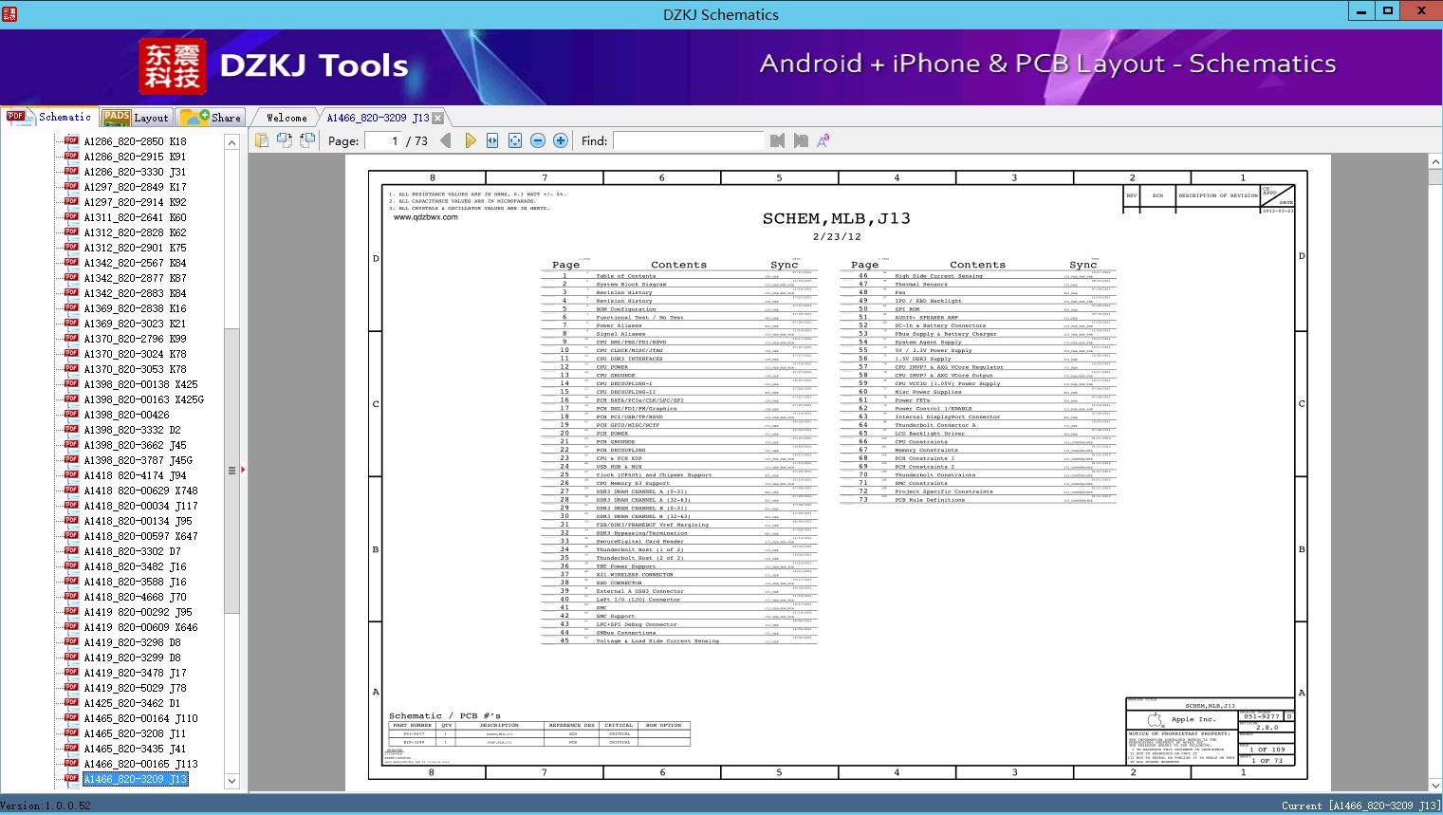The height and width of the screenshot is (815, 1443).
Task: Open A1465_820-3435 J41 schematic
Action: point(135,749)
